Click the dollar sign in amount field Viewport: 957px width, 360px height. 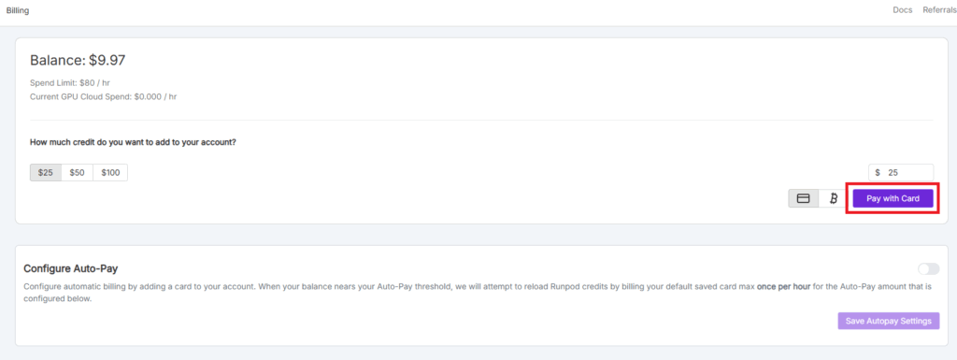877,173
